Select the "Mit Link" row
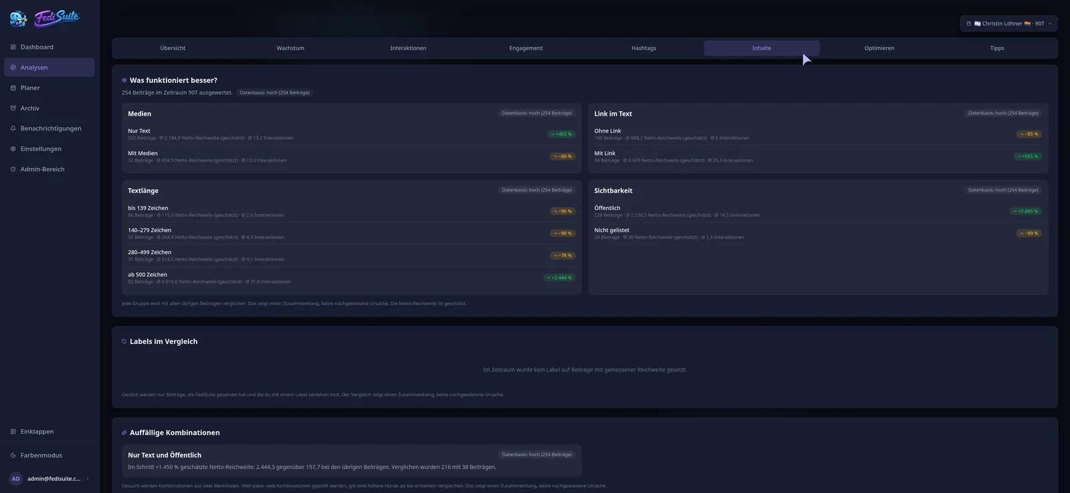Viewport: 1070px width, 493px height. [818, 157]
